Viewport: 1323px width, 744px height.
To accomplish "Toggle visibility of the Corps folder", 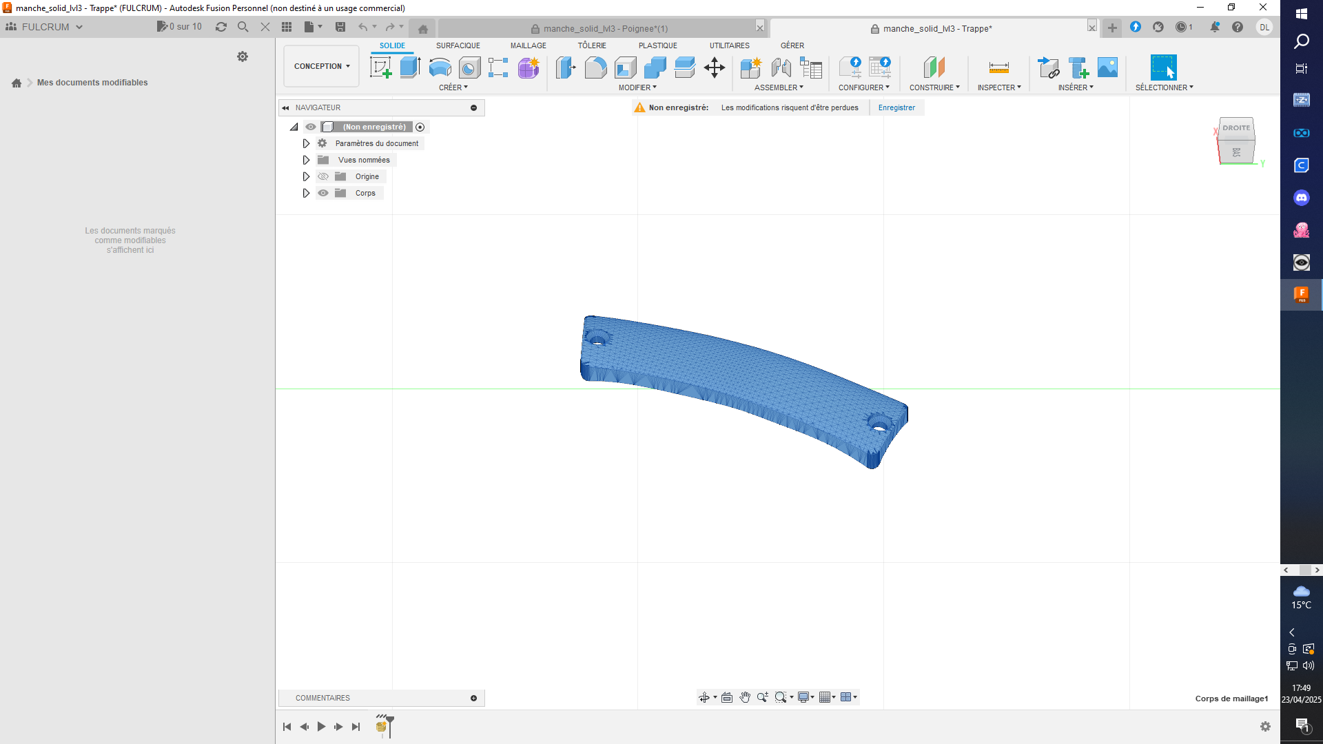I will pyautogui.click(x=323, y=193).
